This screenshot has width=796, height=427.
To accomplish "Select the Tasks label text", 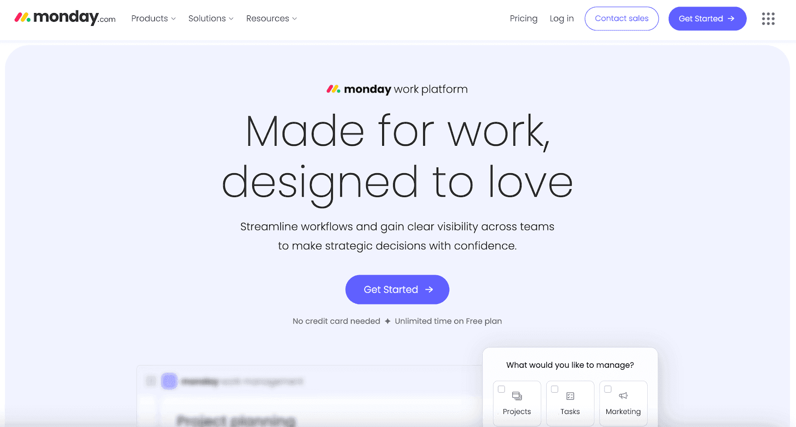I will point(570,412).
